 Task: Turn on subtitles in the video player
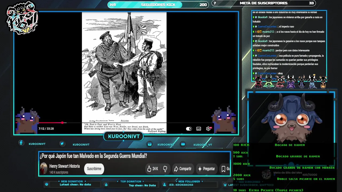tap(199, 129)
